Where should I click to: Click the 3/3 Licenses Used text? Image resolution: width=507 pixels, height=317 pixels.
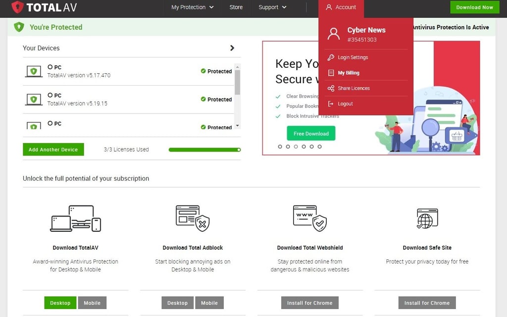pos(126,150)
